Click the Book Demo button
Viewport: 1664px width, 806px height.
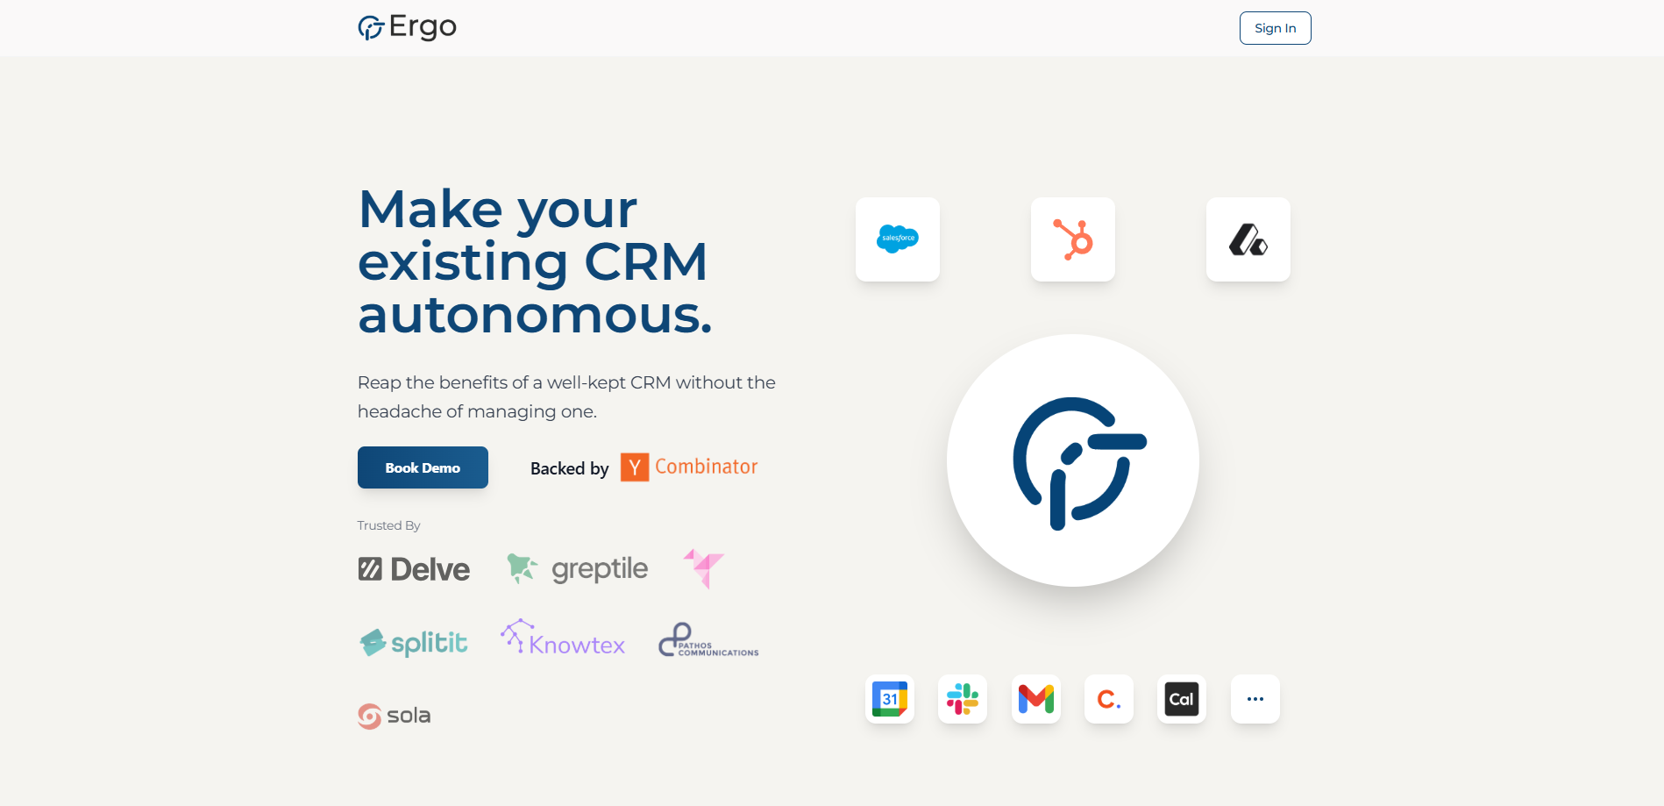point(423,467)
